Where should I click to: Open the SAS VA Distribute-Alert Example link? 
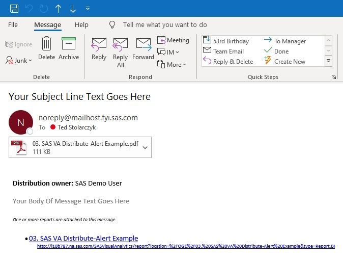[83, 238]
